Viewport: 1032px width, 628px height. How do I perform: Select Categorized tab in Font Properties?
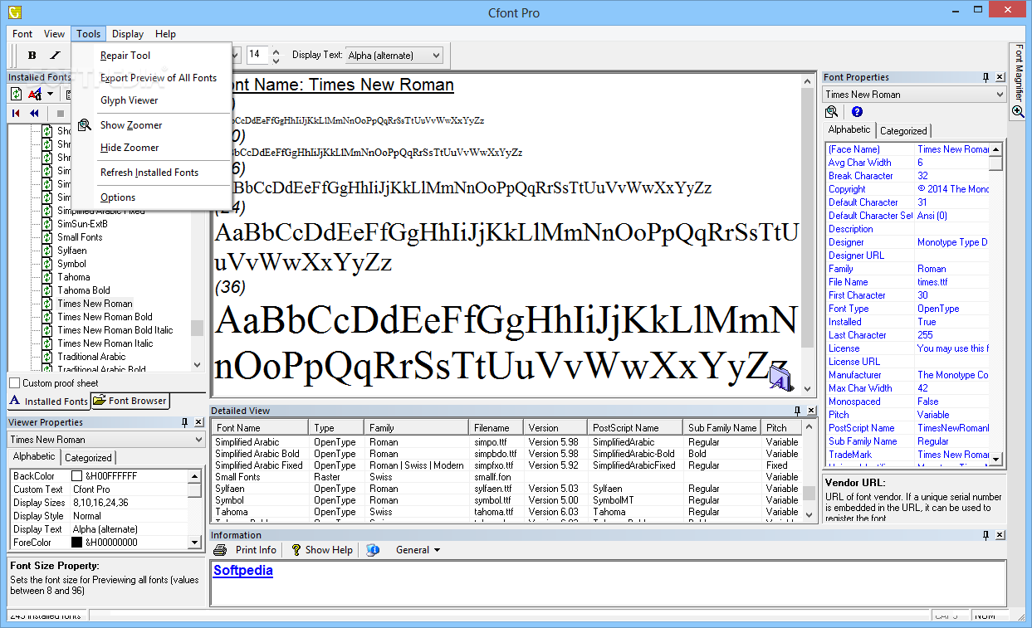(x=903, y=131)
